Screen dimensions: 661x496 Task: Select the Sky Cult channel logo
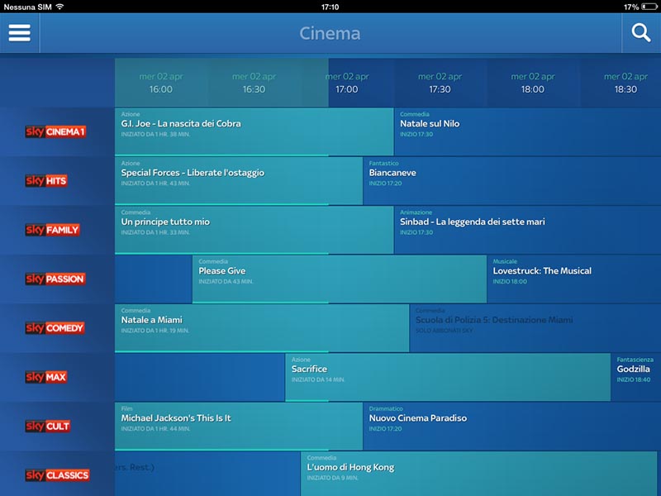48,426
